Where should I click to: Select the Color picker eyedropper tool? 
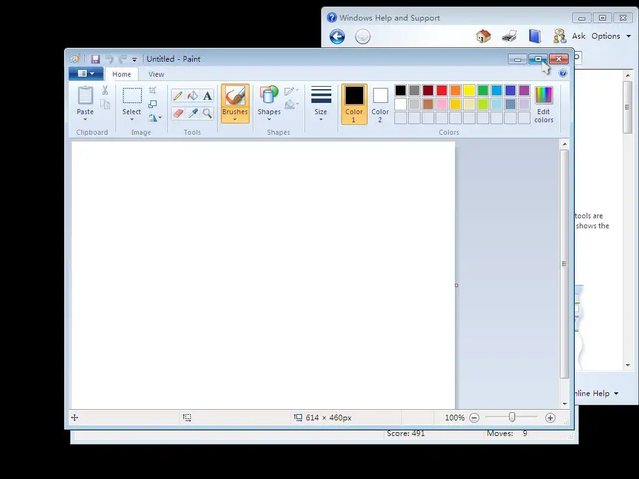[192, 113]
